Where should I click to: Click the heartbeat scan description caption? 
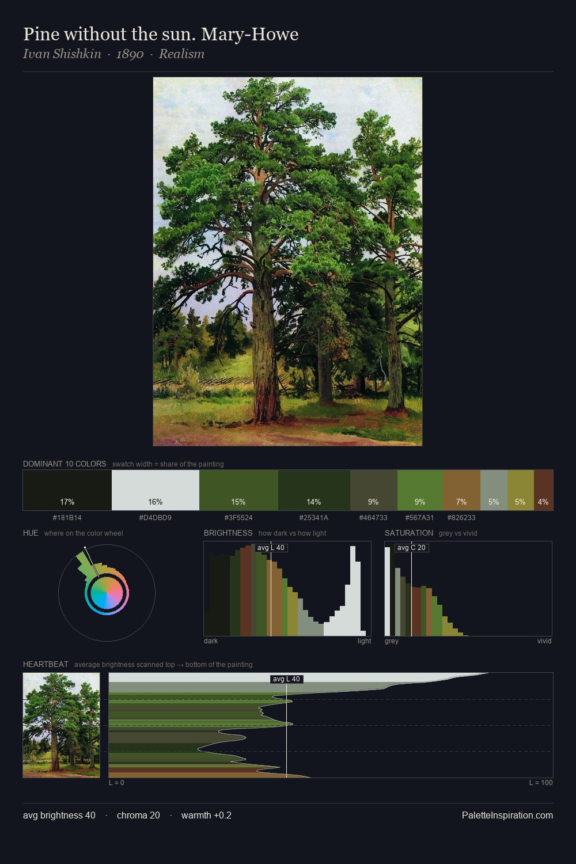(164, 665)
